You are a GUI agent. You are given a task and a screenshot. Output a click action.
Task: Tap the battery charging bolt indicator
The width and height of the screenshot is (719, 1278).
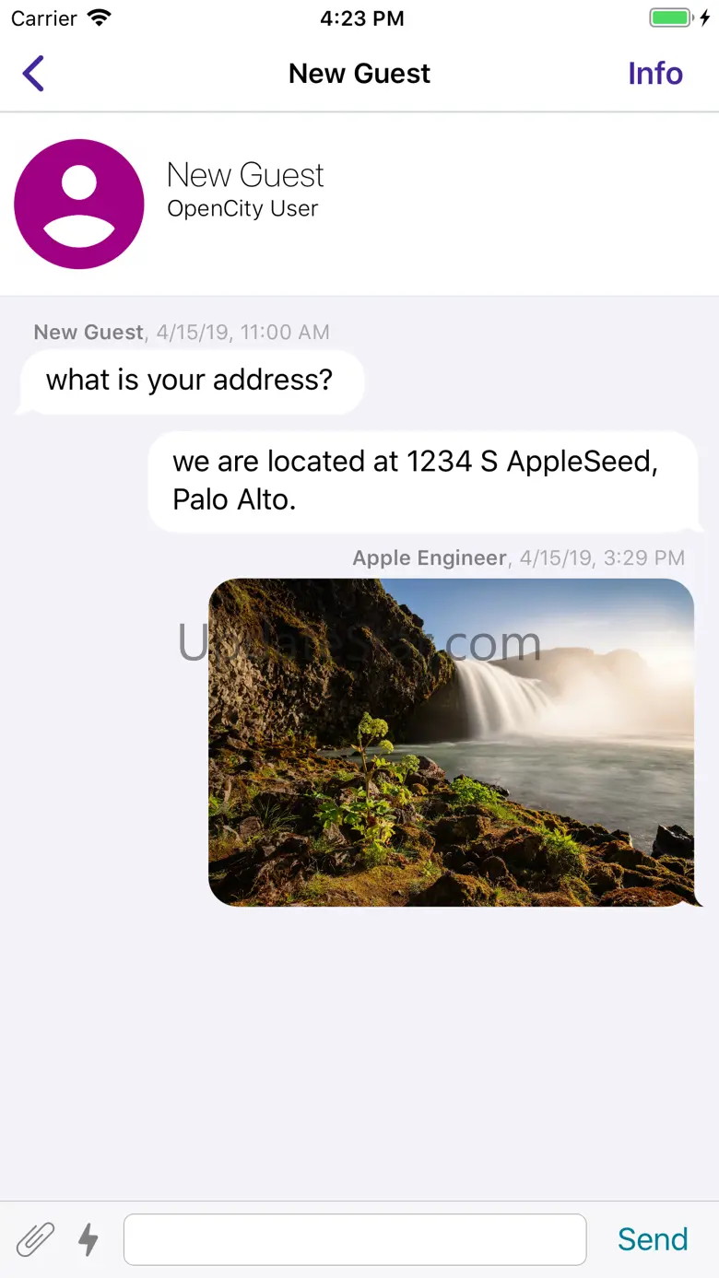[x=705, y=18]
